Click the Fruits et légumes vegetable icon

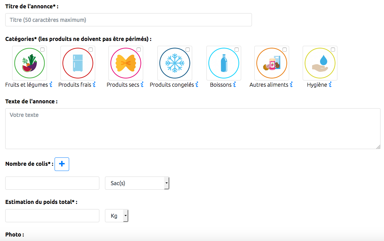(x=30, y=63)
